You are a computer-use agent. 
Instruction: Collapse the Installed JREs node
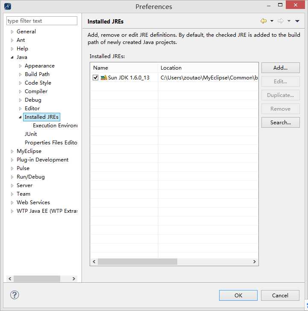[20, 117]
